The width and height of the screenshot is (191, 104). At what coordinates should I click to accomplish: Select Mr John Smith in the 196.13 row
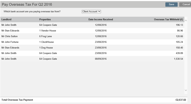click(x=9, y=25)
